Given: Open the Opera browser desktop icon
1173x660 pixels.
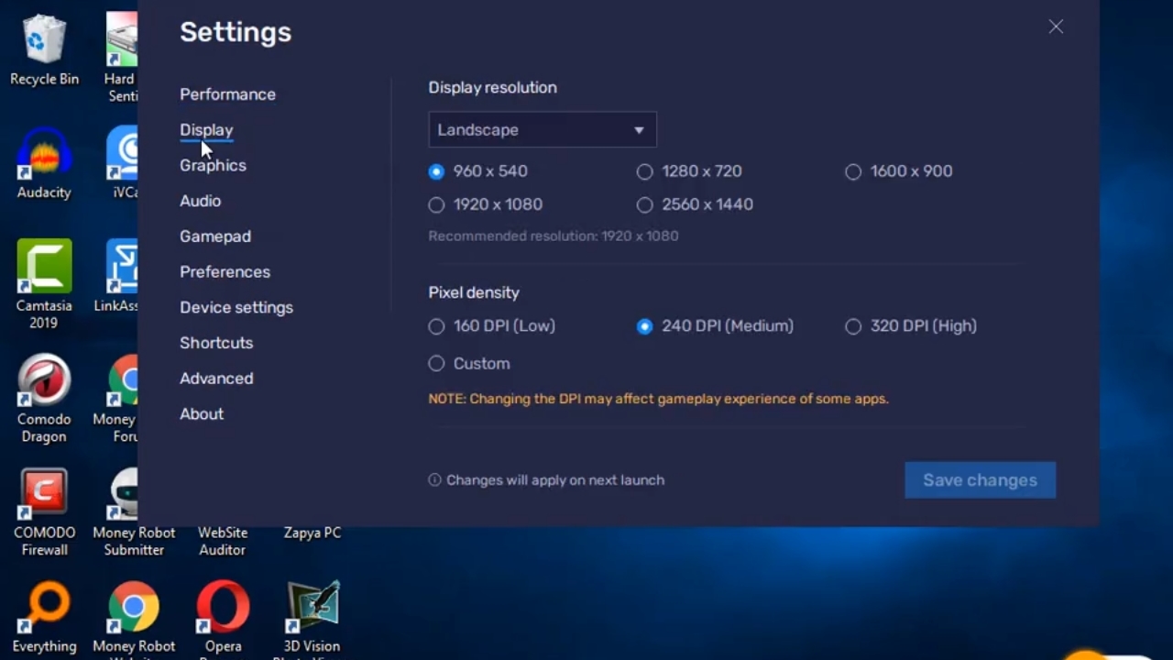Looking at the screenshot, I should click(223, 609).
